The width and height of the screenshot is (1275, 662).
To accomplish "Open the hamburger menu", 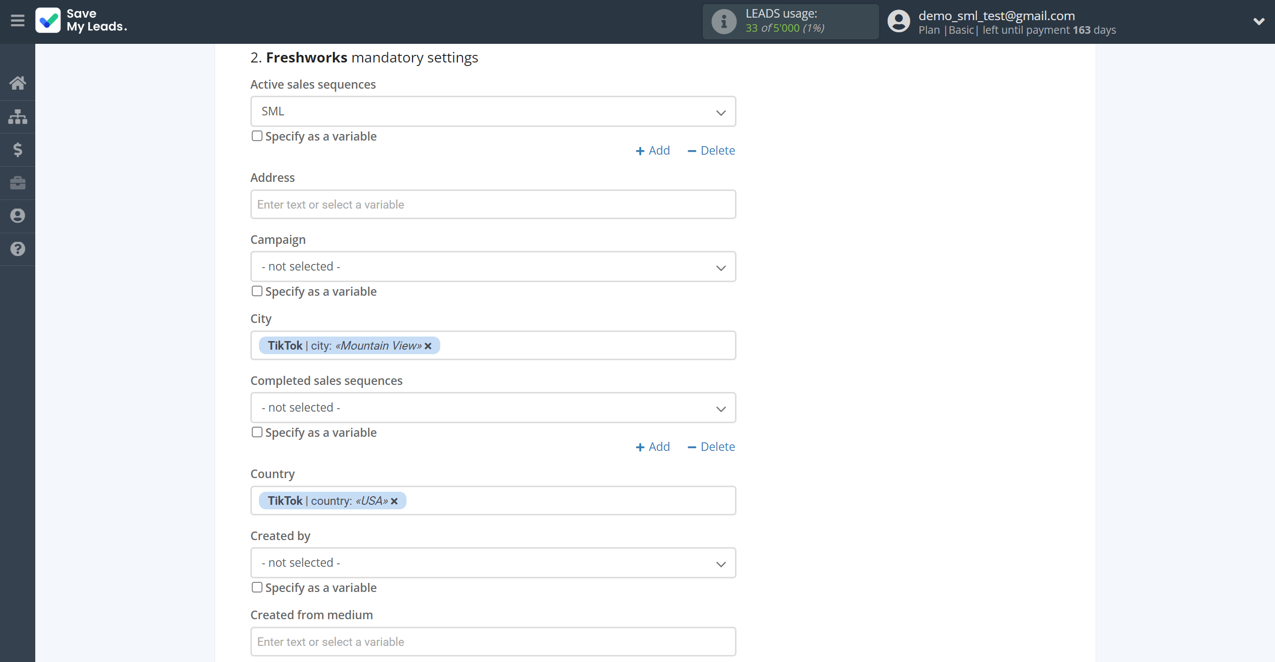I will tap(18, 21).
